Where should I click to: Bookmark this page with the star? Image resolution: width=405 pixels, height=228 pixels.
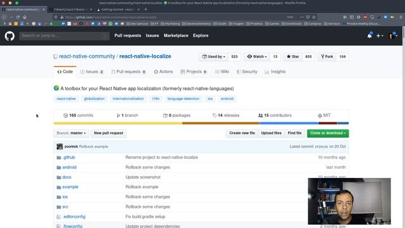(x=314, y=17)
